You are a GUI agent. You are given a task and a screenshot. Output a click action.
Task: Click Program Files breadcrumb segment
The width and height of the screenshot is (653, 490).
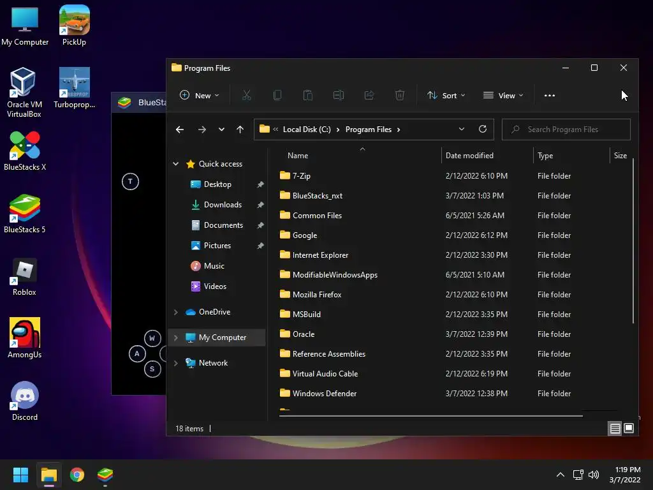pos(368,130)
